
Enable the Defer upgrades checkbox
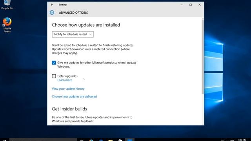[54, 76]
